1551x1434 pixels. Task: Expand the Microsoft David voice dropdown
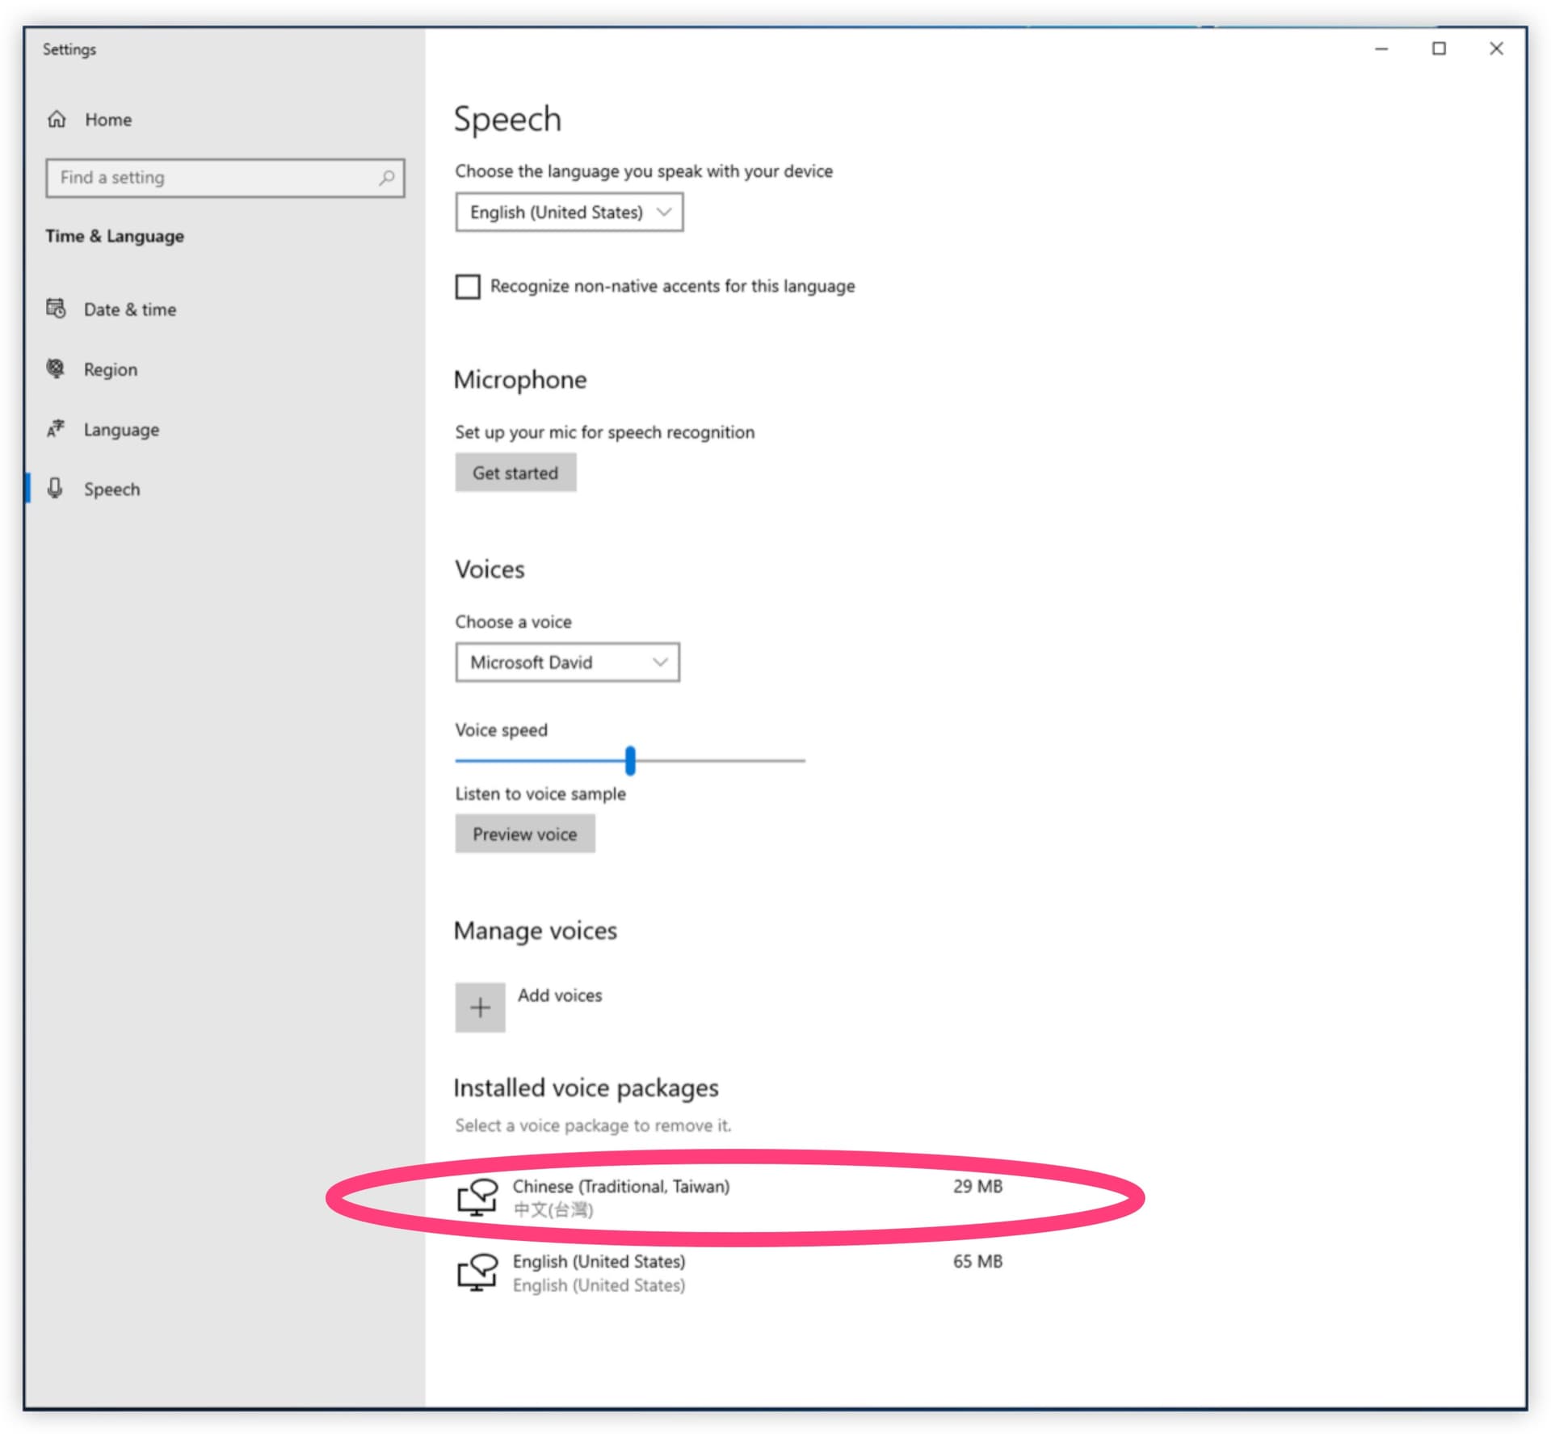[567, 662]
